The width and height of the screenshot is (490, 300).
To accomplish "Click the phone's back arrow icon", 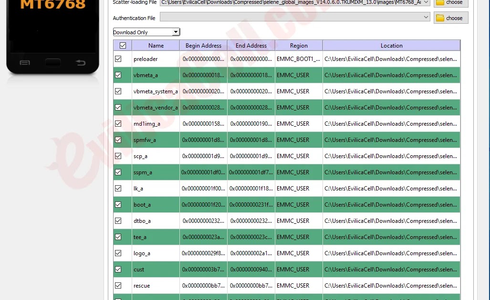I will (x=81, y=63).
